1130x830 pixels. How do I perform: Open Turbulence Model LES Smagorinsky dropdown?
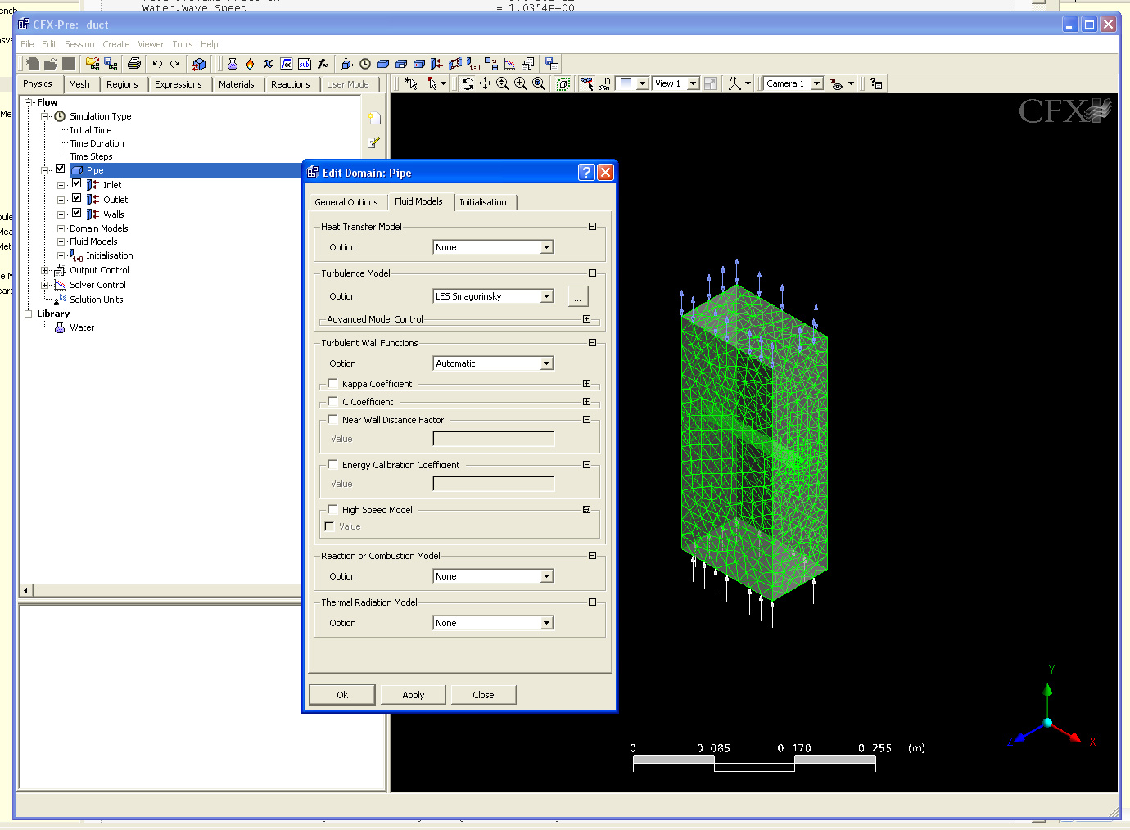493,296
